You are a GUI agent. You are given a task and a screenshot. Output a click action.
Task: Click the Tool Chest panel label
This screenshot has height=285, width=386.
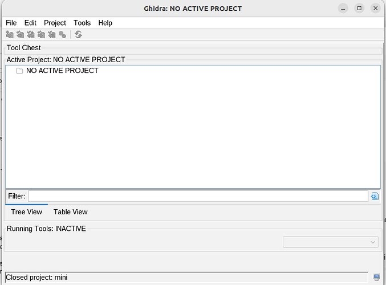[x=23, y=48]
